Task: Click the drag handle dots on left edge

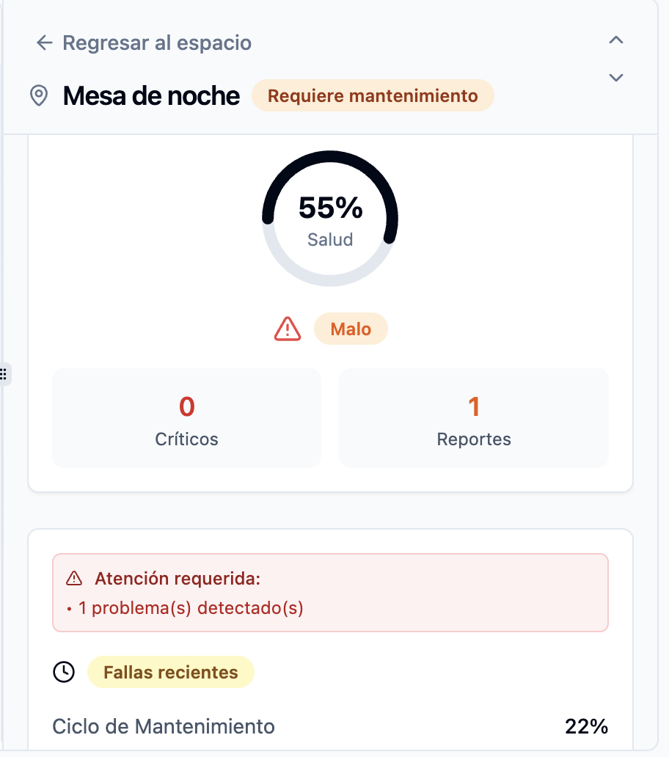Action: click(x=5, y=374)
